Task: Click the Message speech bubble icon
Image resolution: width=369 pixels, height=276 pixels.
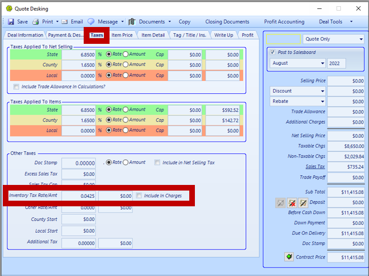Action: pyautogui.click(x=91, y=22)
